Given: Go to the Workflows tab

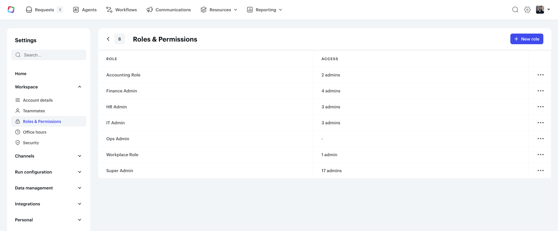Looking at the screenshot, I should point(122,10).
